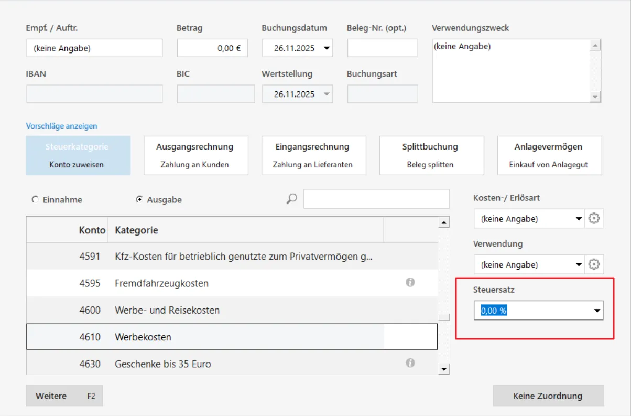Select the Einnahme radio button
Screen dimensions: 631x416
tap(35, 199)
